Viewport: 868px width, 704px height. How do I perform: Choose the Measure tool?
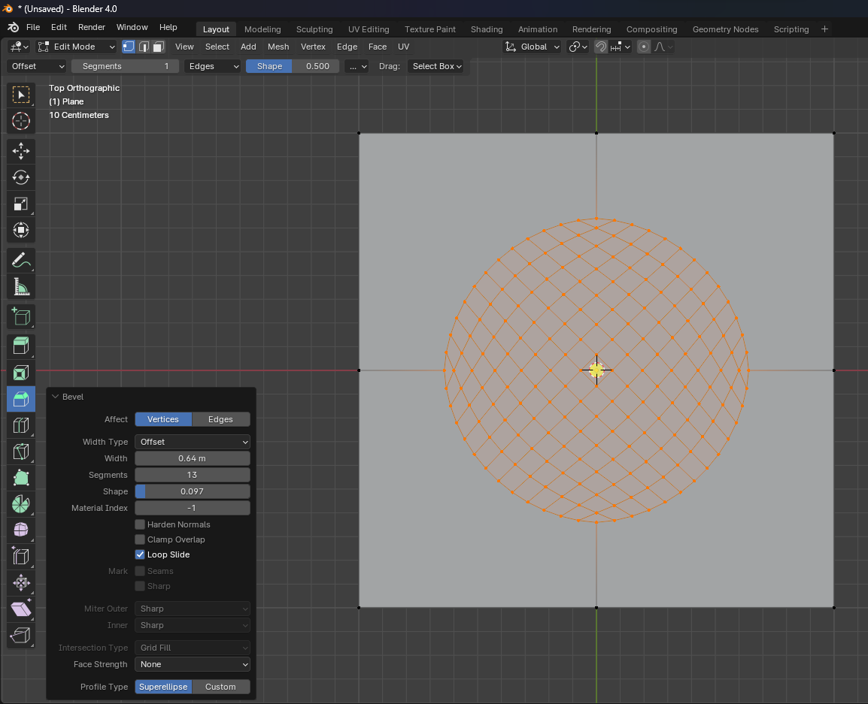click(x=20, y=286)
